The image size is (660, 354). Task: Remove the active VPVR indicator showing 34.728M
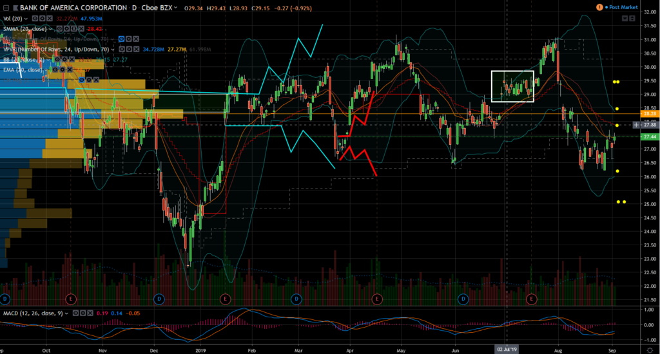pos(137,49)
